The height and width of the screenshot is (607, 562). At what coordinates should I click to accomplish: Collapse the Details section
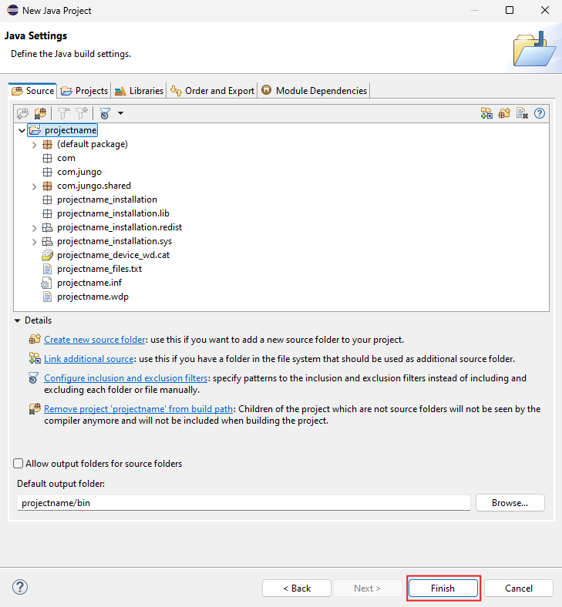17,320
